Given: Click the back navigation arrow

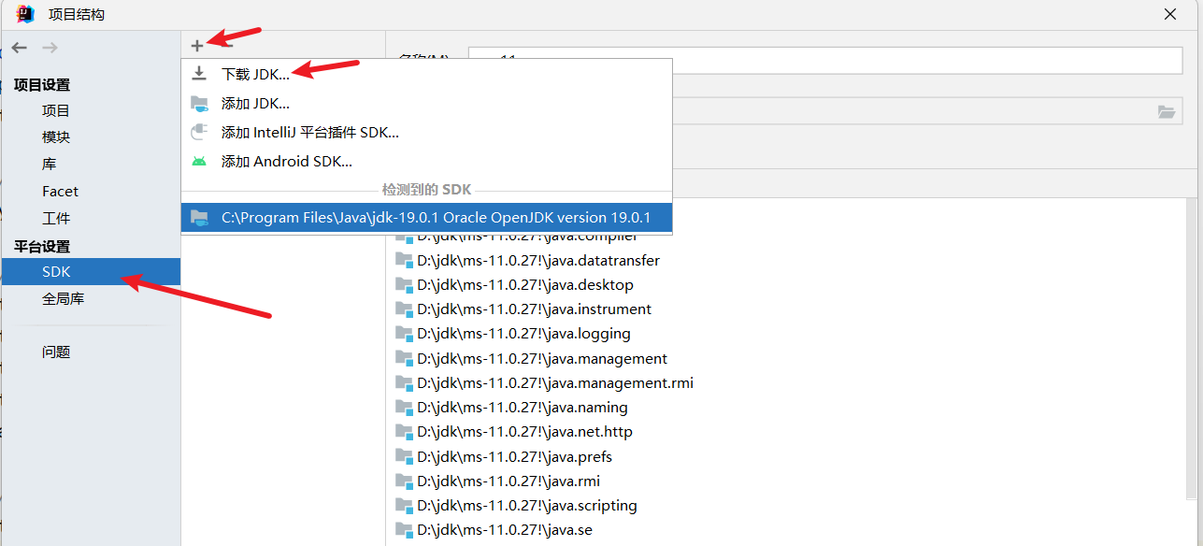Looking at the screenshot, I should [20, 47].
